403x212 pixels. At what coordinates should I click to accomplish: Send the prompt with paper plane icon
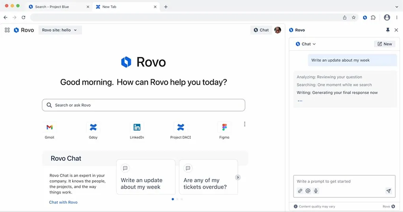click(388, 191)
